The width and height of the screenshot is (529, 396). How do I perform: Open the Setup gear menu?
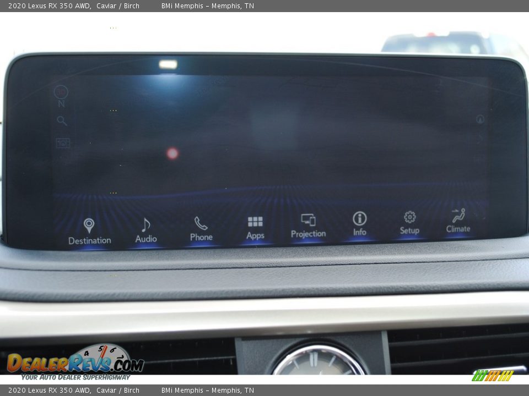point(409,223)
